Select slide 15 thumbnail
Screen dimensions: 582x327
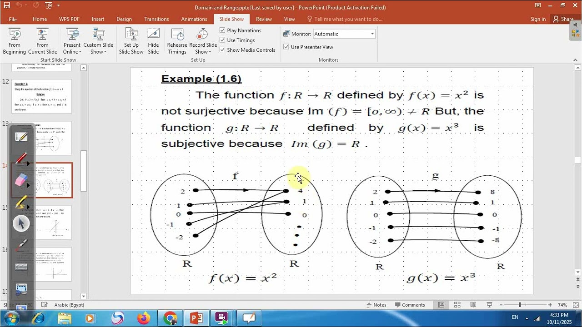coord(41,222)
